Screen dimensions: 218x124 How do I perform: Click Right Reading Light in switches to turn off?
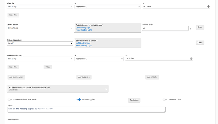pos(84,45)
